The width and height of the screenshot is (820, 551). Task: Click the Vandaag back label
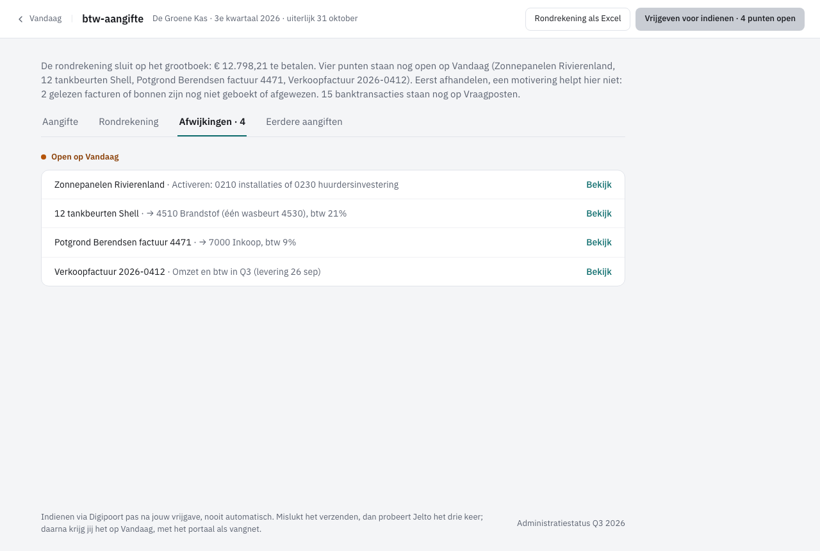pos(45,19)
